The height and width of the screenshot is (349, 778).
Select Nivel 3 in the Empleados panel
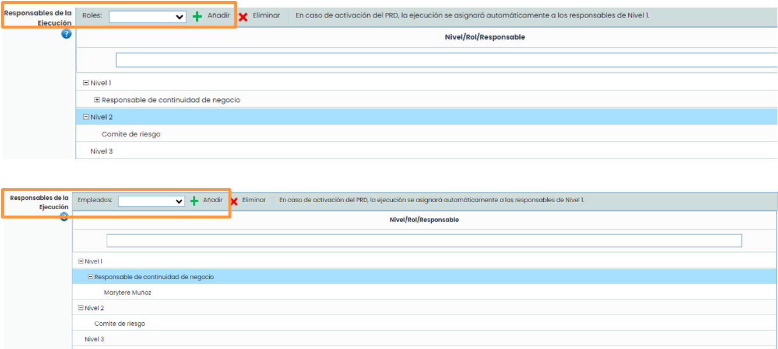[94, 339]
